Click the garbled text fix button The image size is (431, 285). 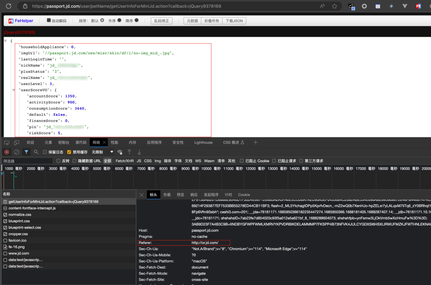point(162,21)
